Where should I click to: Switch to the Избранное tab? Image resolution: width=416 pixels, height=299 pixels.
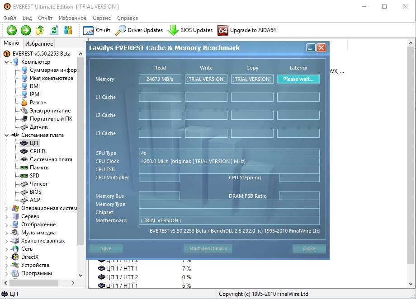coord(39,44)
